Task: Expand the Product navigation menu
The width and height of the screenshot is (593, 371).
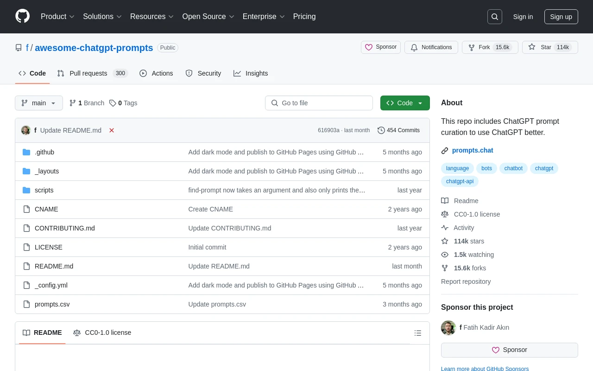Action: tap(57, 17)
